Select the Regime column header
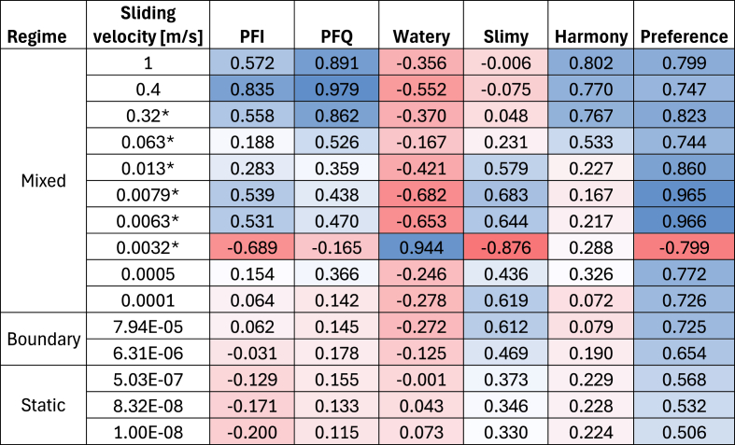Screen dimensions: 735x445 click(43, 24)
